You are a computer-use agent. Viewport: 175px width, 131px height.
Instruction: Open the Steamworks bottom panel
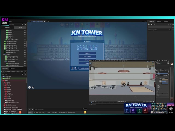[x=72, y=113]
